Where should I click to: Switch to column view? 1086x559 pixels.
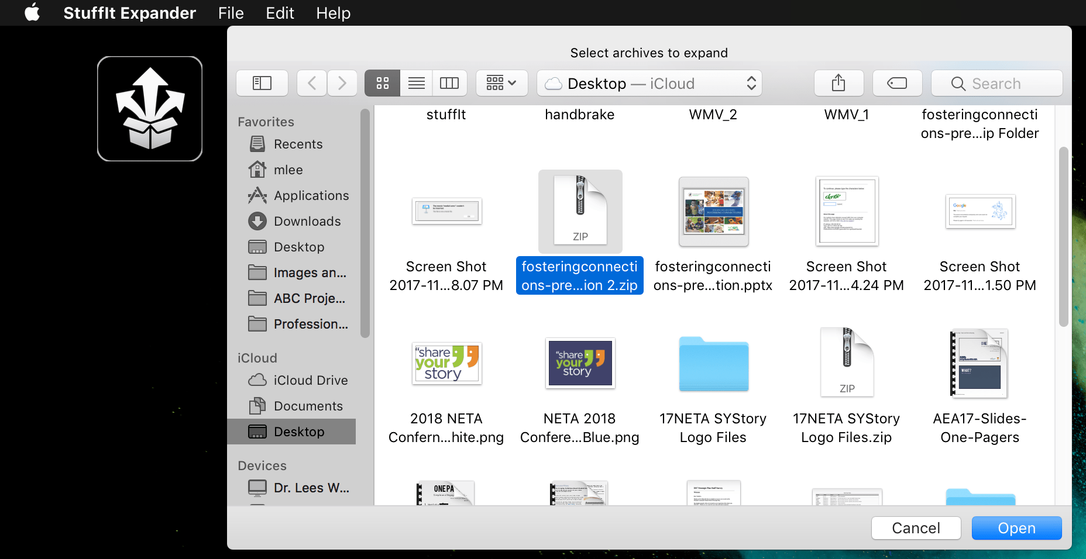click(449, 83)
